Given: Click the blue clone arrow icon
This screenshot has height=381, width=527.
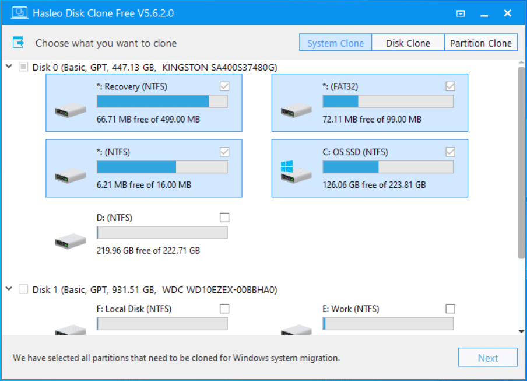Looking at the screenshot, I should pyautogui.click(x=19, y=41).
